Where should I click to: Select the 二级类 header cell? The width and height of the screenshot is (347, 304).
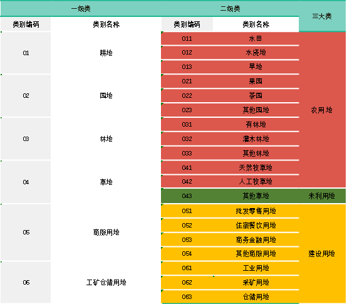pos(230,9)
